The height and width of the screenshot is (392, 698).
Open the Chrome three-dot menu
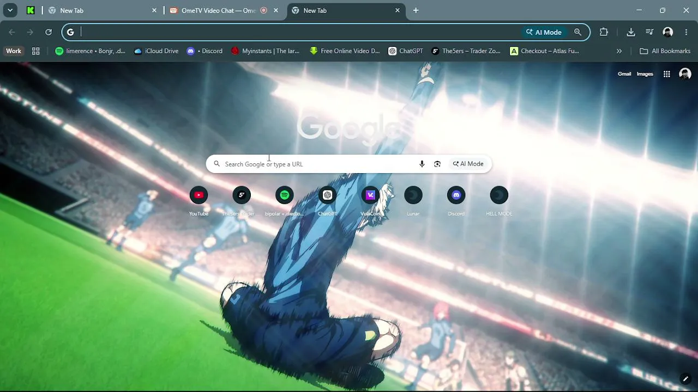coord(686,32)
